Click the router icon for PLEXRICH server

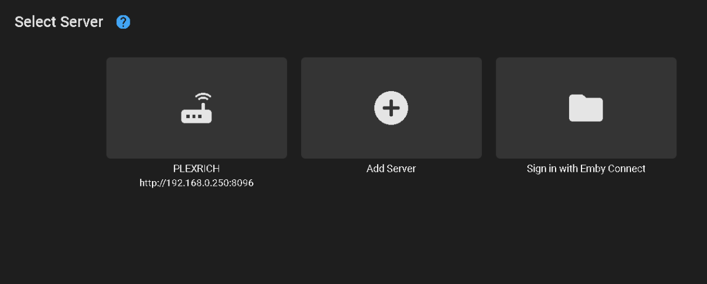pos(196,109)
